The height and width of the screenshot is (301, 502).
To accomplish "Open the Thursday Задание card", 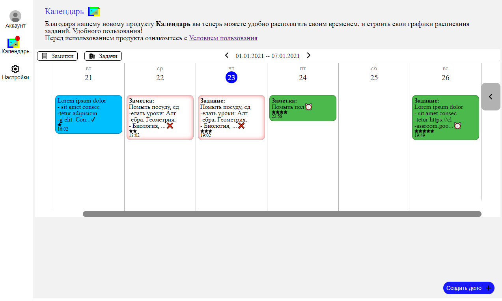I will click(x=231, y=118).
